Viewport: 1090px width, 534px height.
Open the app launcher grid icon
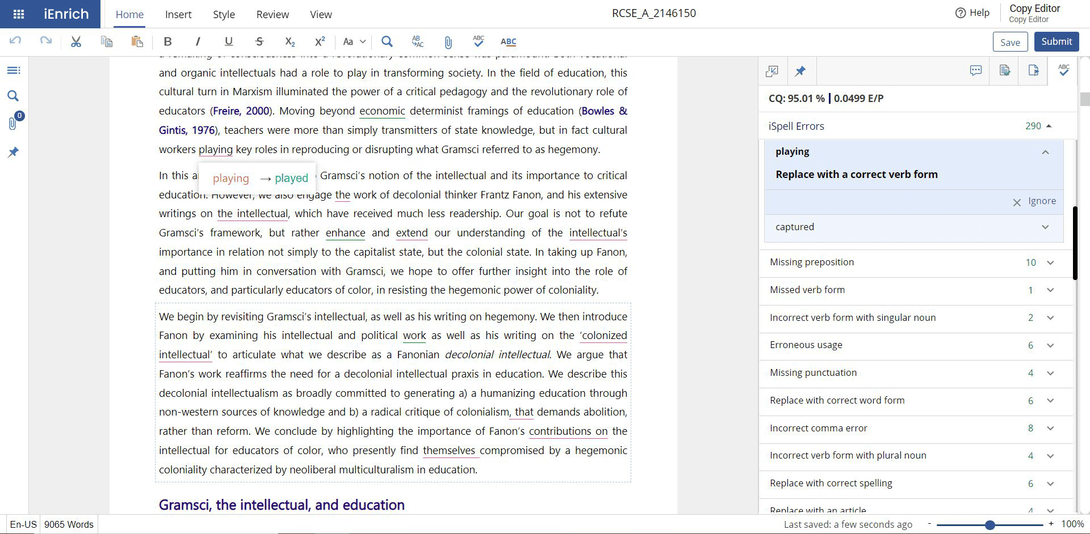pos(18,14)
